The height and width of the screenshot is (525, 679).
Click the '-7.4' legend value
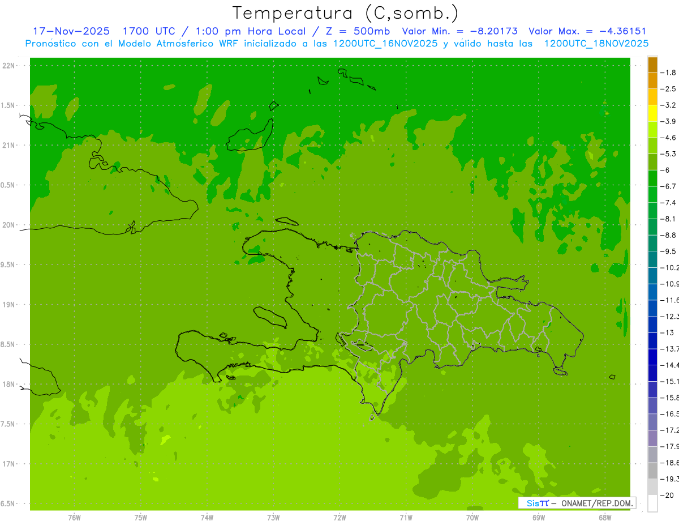[669, 203]
